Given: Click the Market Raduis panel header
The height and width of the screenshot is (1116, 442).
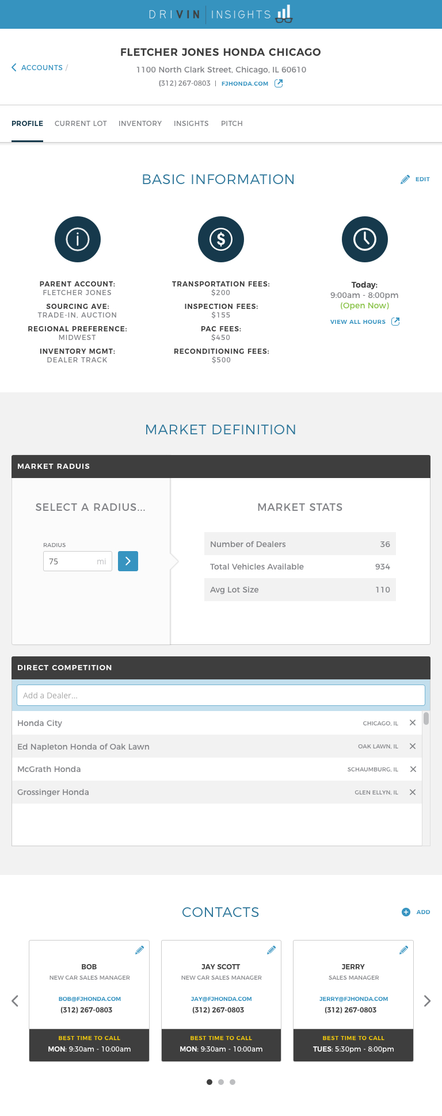Looking at the screenshot, I should (x=221, y=467).
